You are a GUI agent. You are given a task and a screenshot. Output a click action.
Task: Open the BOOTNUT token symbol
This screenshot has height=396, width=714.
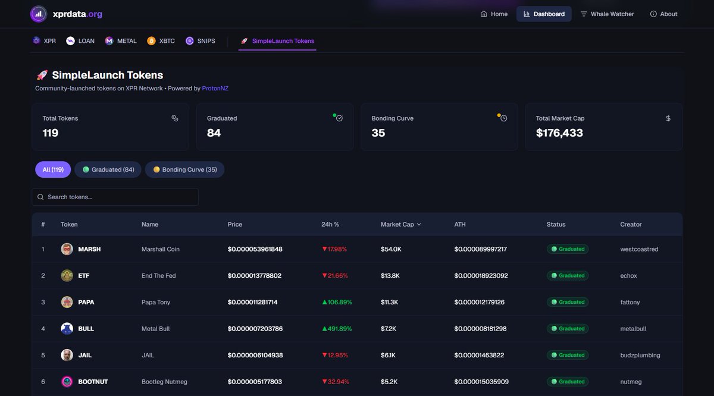coord(93,381)
